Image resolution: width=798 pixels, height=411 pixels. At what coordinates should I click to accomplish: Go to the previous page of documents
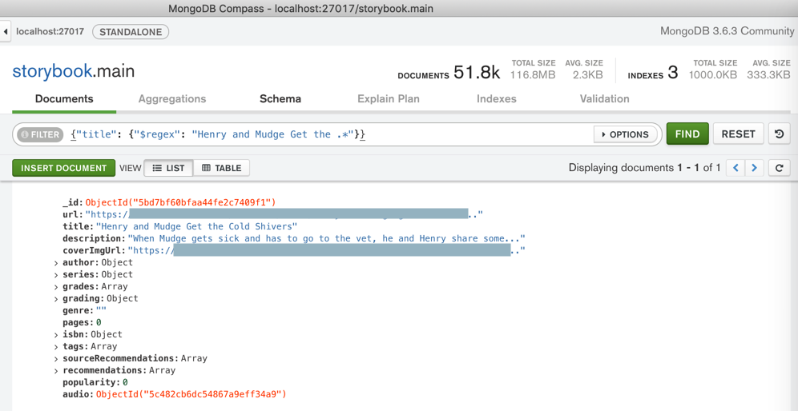point(736,168)
